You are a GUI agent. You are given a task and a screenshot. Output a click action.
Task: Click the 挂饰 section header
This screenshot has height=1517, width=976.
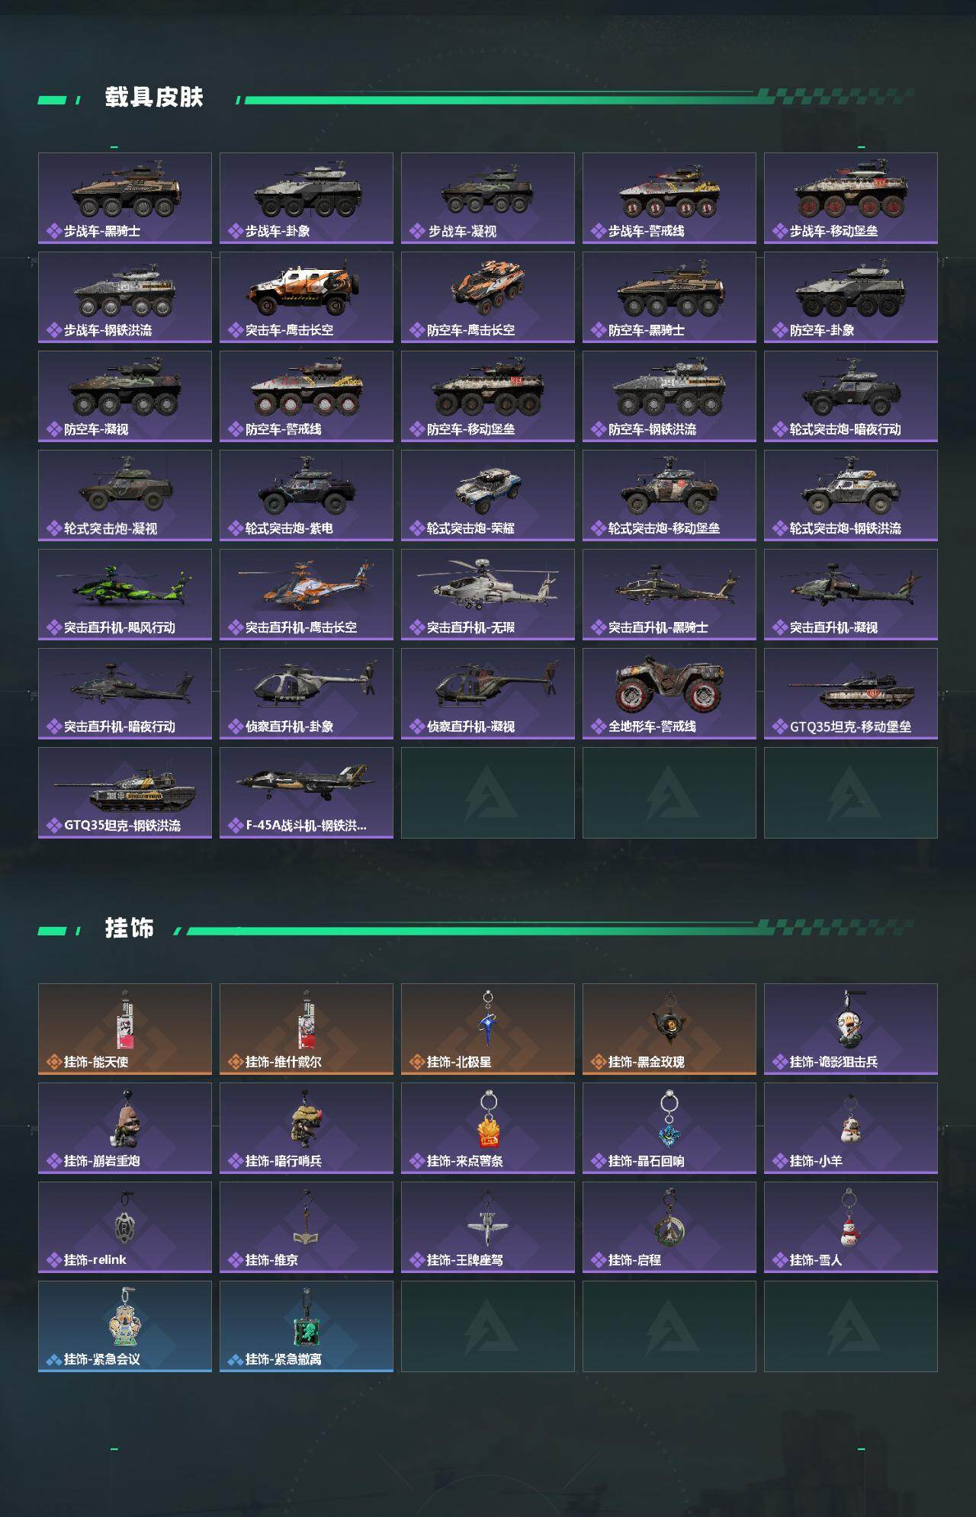130,928
